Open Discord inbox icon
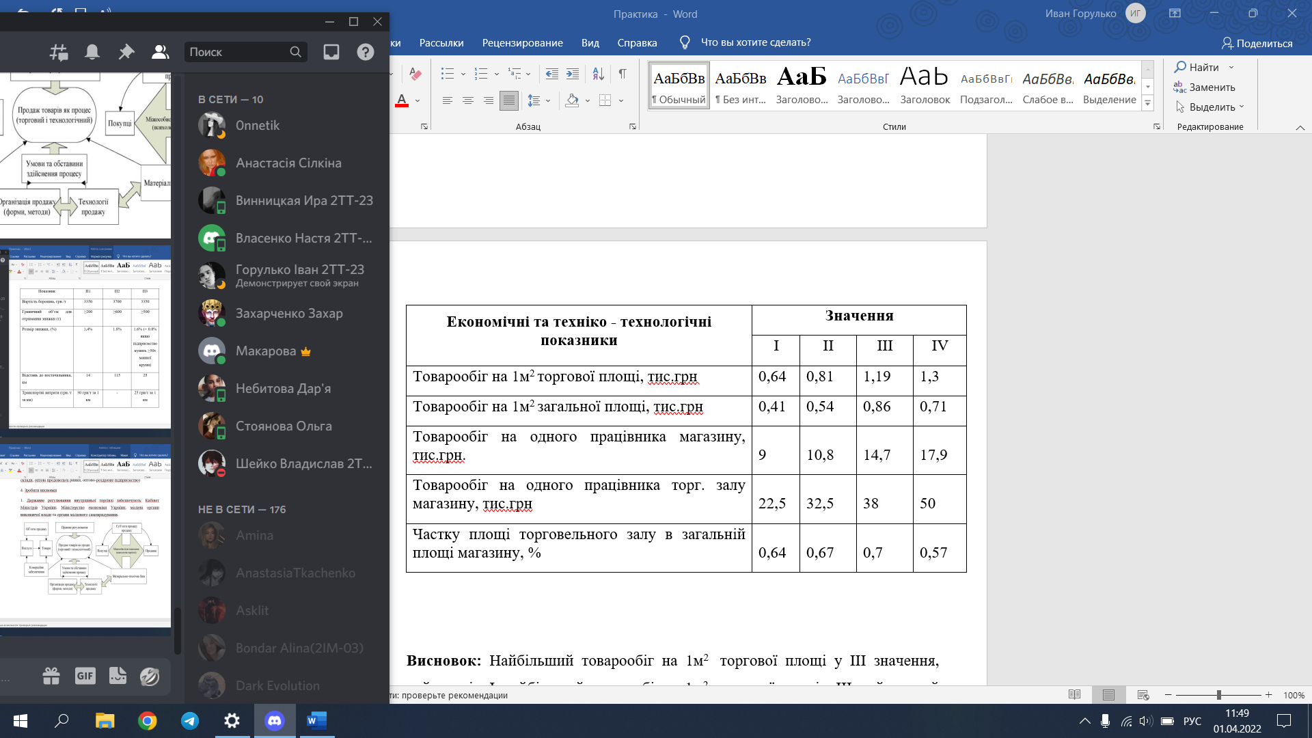The width and height of the screenshot is (1312, 738). coord(331,52)
